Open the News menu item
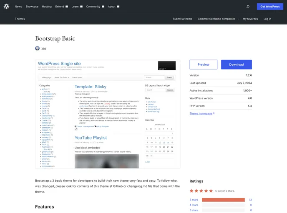Screen dimensions: 287x213 click(18, 7)
